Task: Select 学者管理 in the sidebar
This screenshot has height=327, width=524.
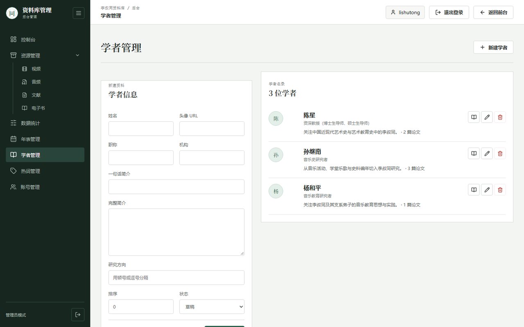Action: click(x=45, y=155)
